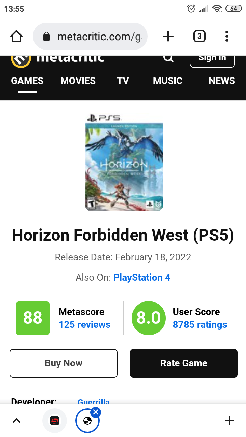Open a new tab with plus icon in toolbar

tap(168, 36)
